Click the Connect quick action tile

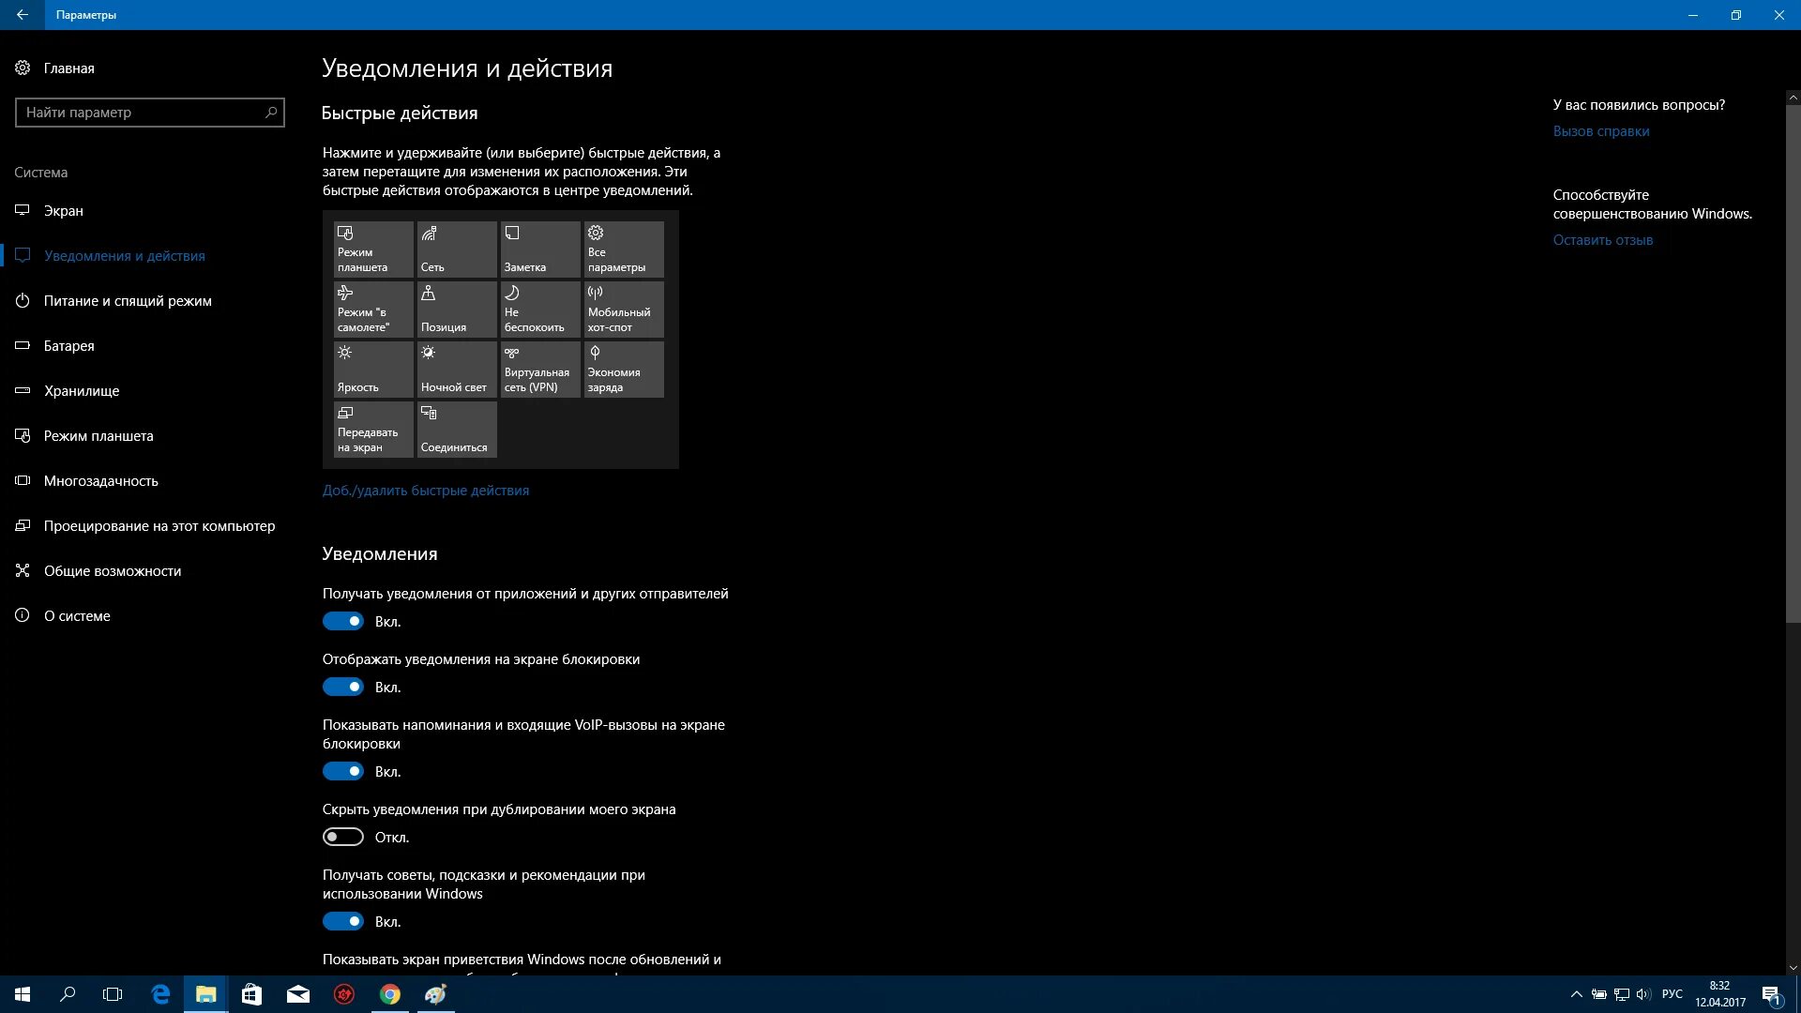456,429
